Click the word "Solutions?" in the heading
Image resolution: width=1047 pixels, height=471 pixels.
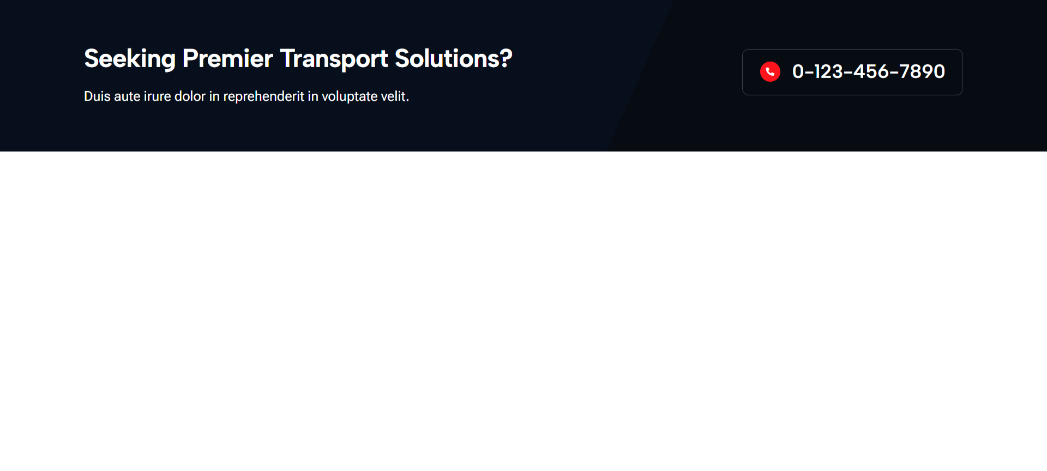(453, 58)
